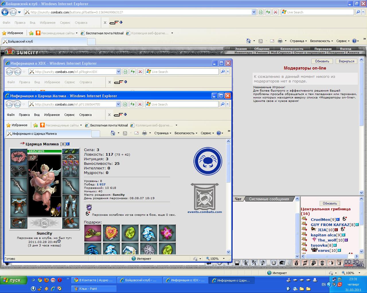367x293 pixels.
Task: Open Страница dropdown in main browser toolbar
Action: pos(298,41)
